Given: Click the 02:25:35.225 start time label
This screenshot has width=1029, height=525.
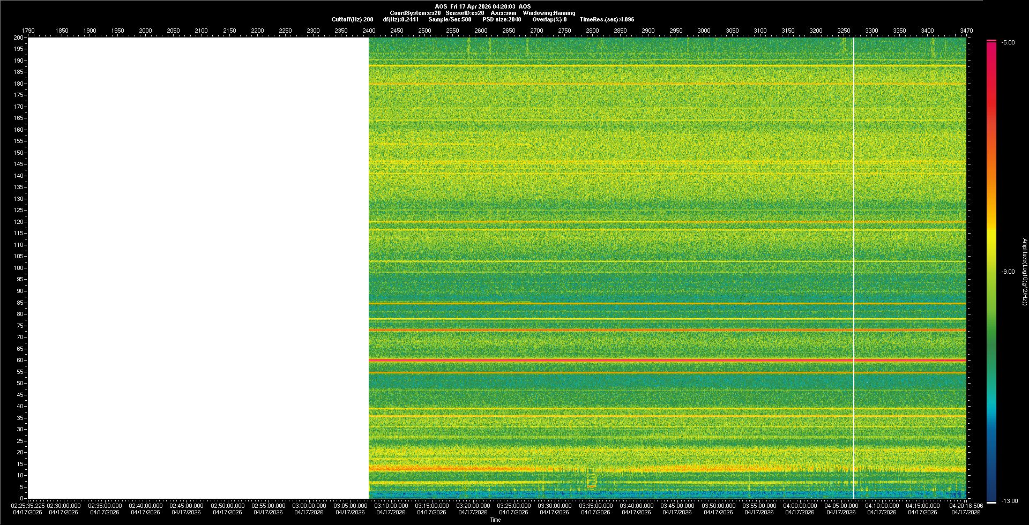Looking at the screenshot, I should click(28, 506).
